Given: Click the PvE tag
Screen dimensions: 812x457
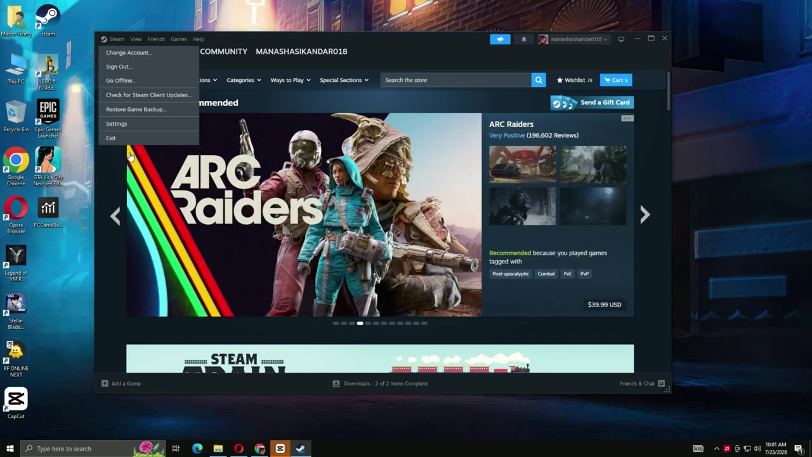Looking at the screenshot, I should pos(568,274).
